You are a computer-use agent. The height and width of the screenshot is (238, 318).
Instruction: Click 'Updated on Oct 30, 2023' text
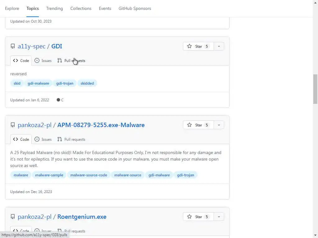click(x=31, y=21)
